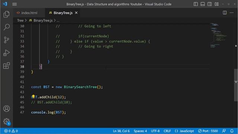The height and width of the screenshot is (134, 238).
Task: Open notifications bell
Action: click(x=232, y=131)
